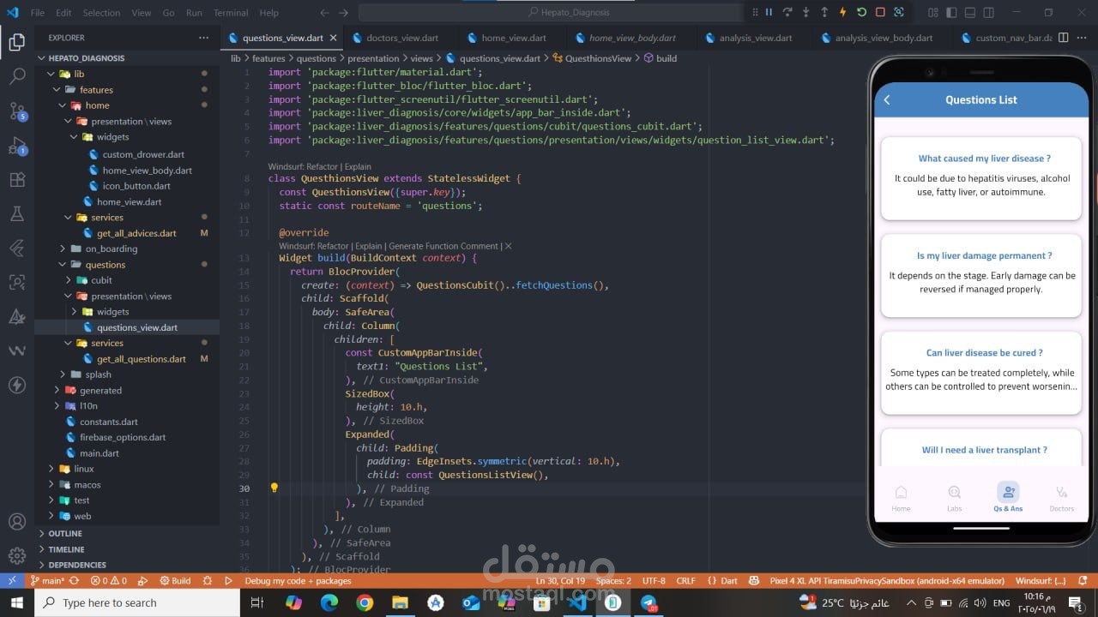Open the Source Control view

[17, 111]
